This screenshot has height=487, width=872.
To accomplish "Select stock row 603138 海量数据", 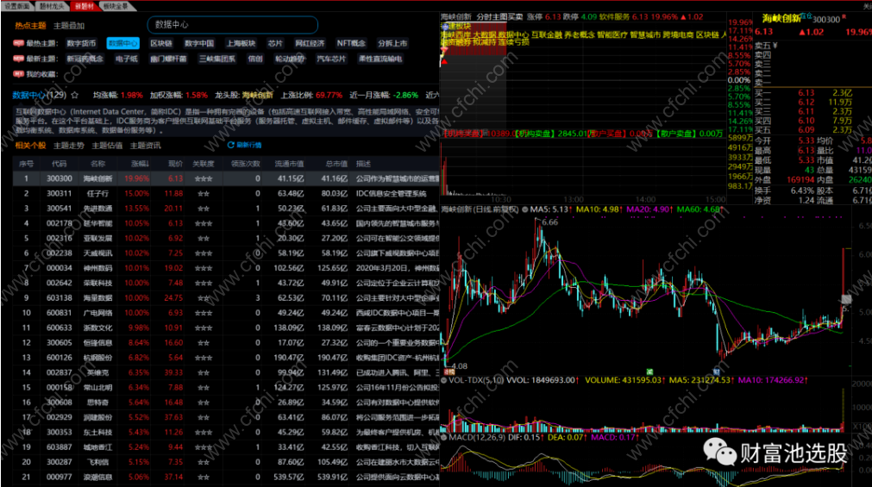I will [x=226, y=298].
